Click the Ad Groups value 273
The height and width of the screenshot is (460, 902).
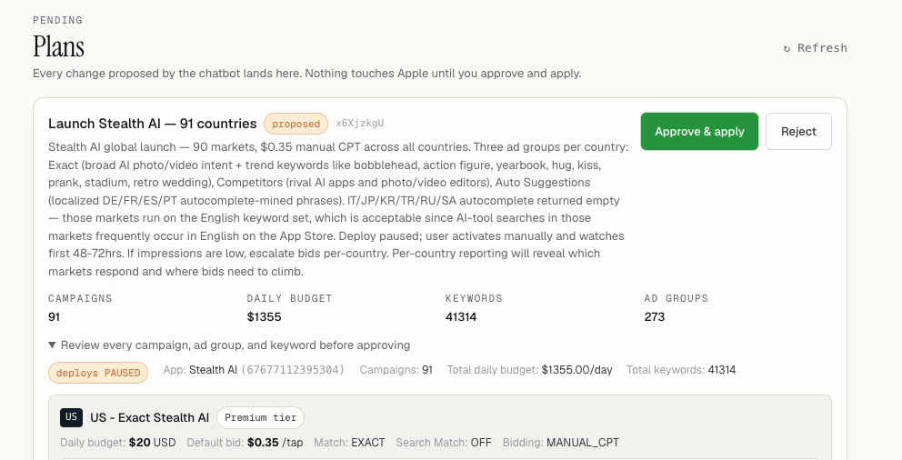click(x=655, y=317)
